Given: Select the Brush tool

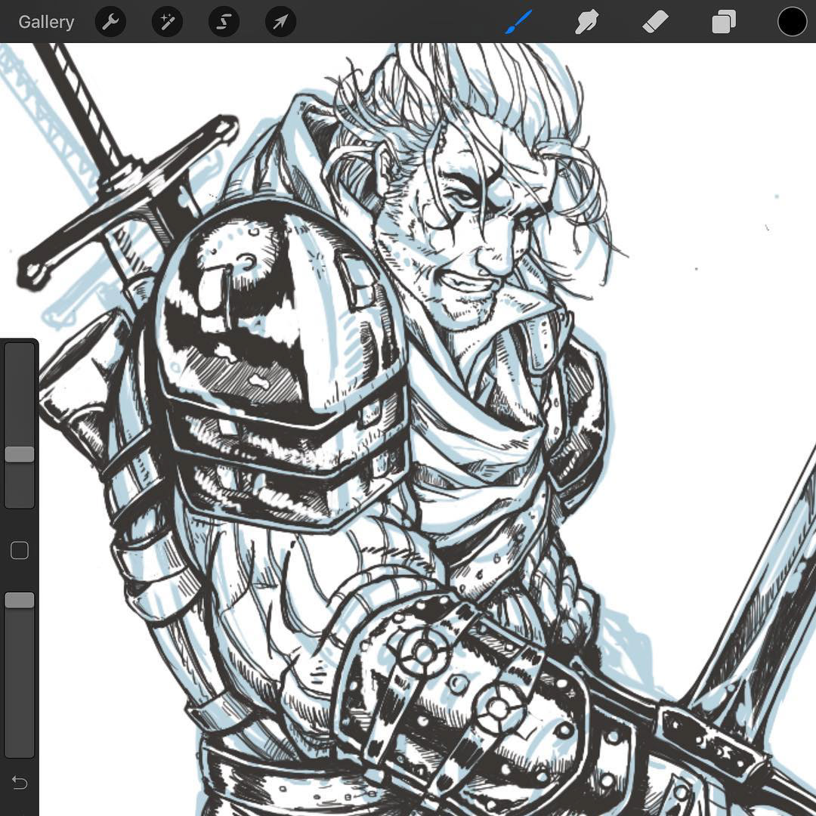Looking at the screenshot, I should [x=519, y=22].
